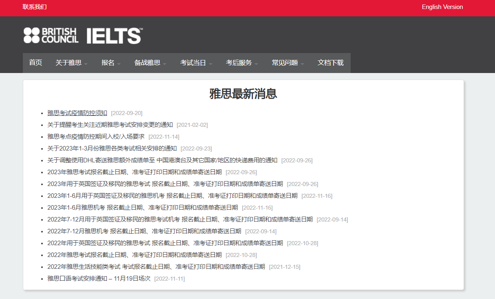Image resolution: width=495 pixels, height=299 pixels.
Task: Open 2022年7-12月用于英国签证及移民的雅思考试机考 link
Action: pyautogui.click(x=180, y=219)
